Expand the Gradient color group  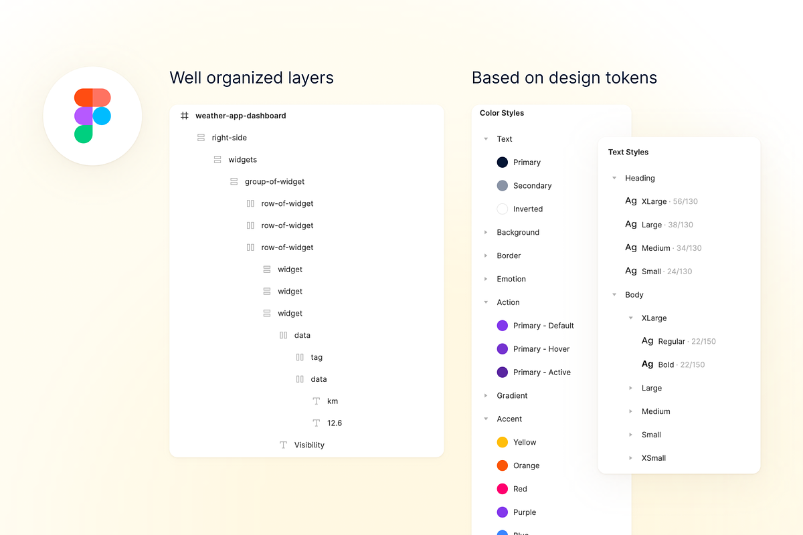(x=486, y=396)
